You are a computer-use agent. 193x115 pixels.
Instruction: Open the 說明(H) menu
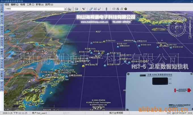pyautogui.click(x=49, y=5)
